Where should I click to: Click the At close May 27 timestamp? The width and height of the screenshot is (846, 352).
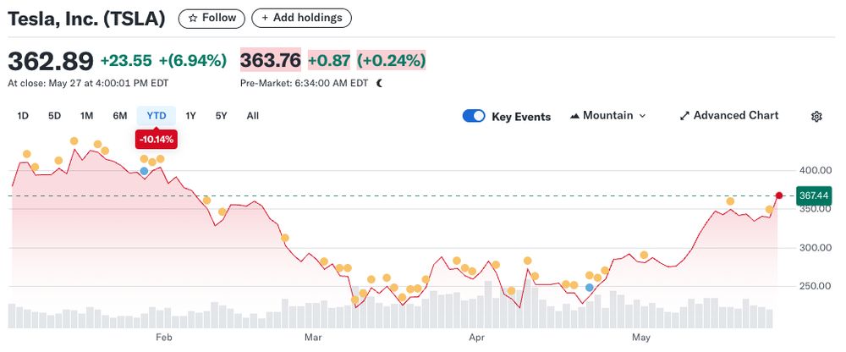(88, 83)
